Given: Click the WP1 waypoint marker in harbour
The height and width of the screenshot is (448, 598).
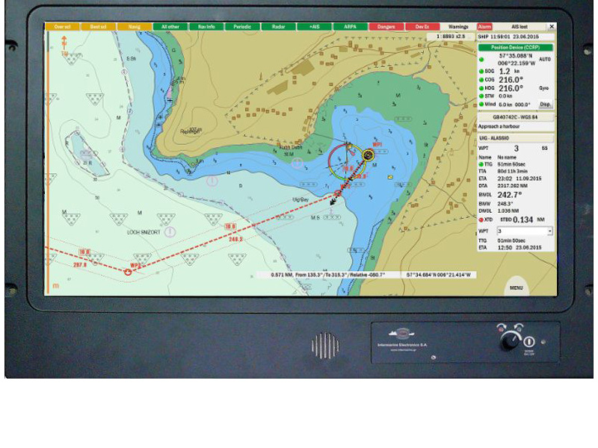Looking at the screenshot, I should [x=368, y=155].
